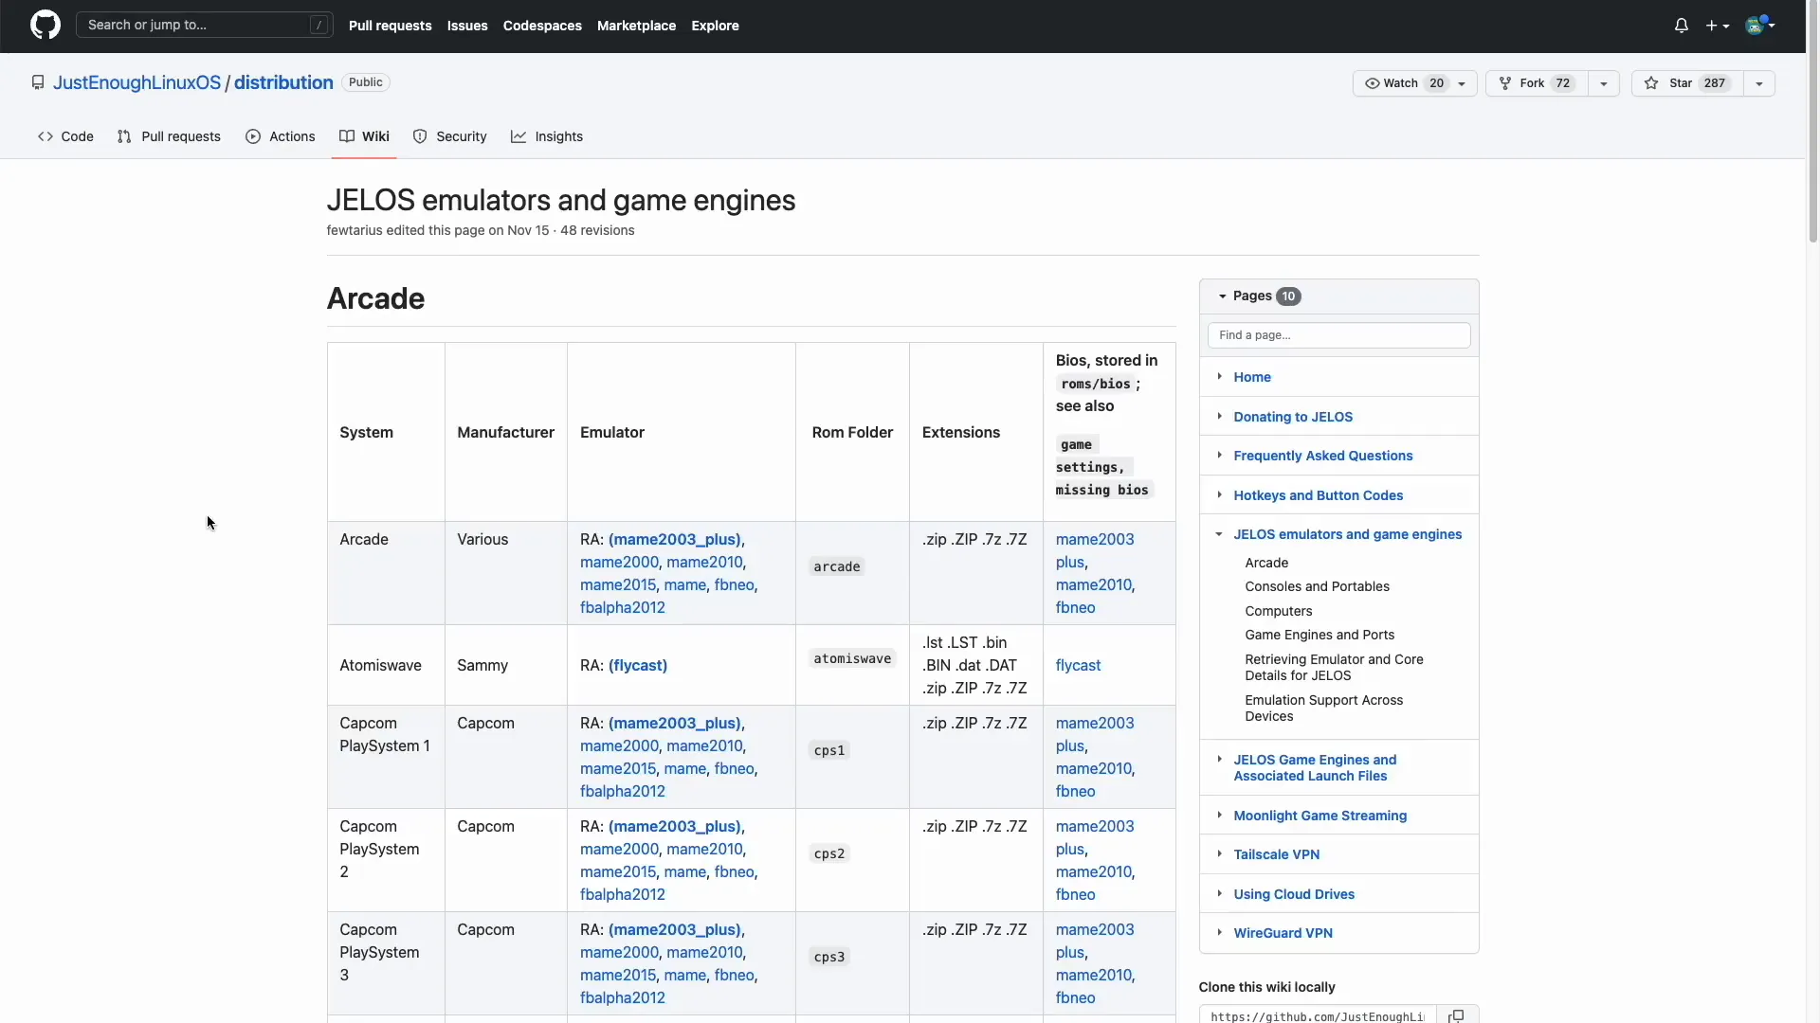The height and width of the screenshot is (1023, 1820).
Task: Open the Home wiki page
Action: 1251,377
